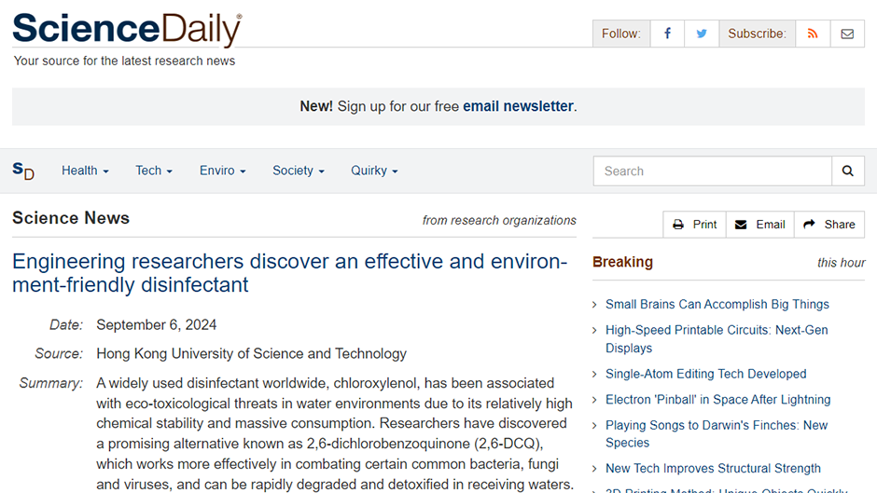Subscribe with the email envelope icon

[847, 34]
